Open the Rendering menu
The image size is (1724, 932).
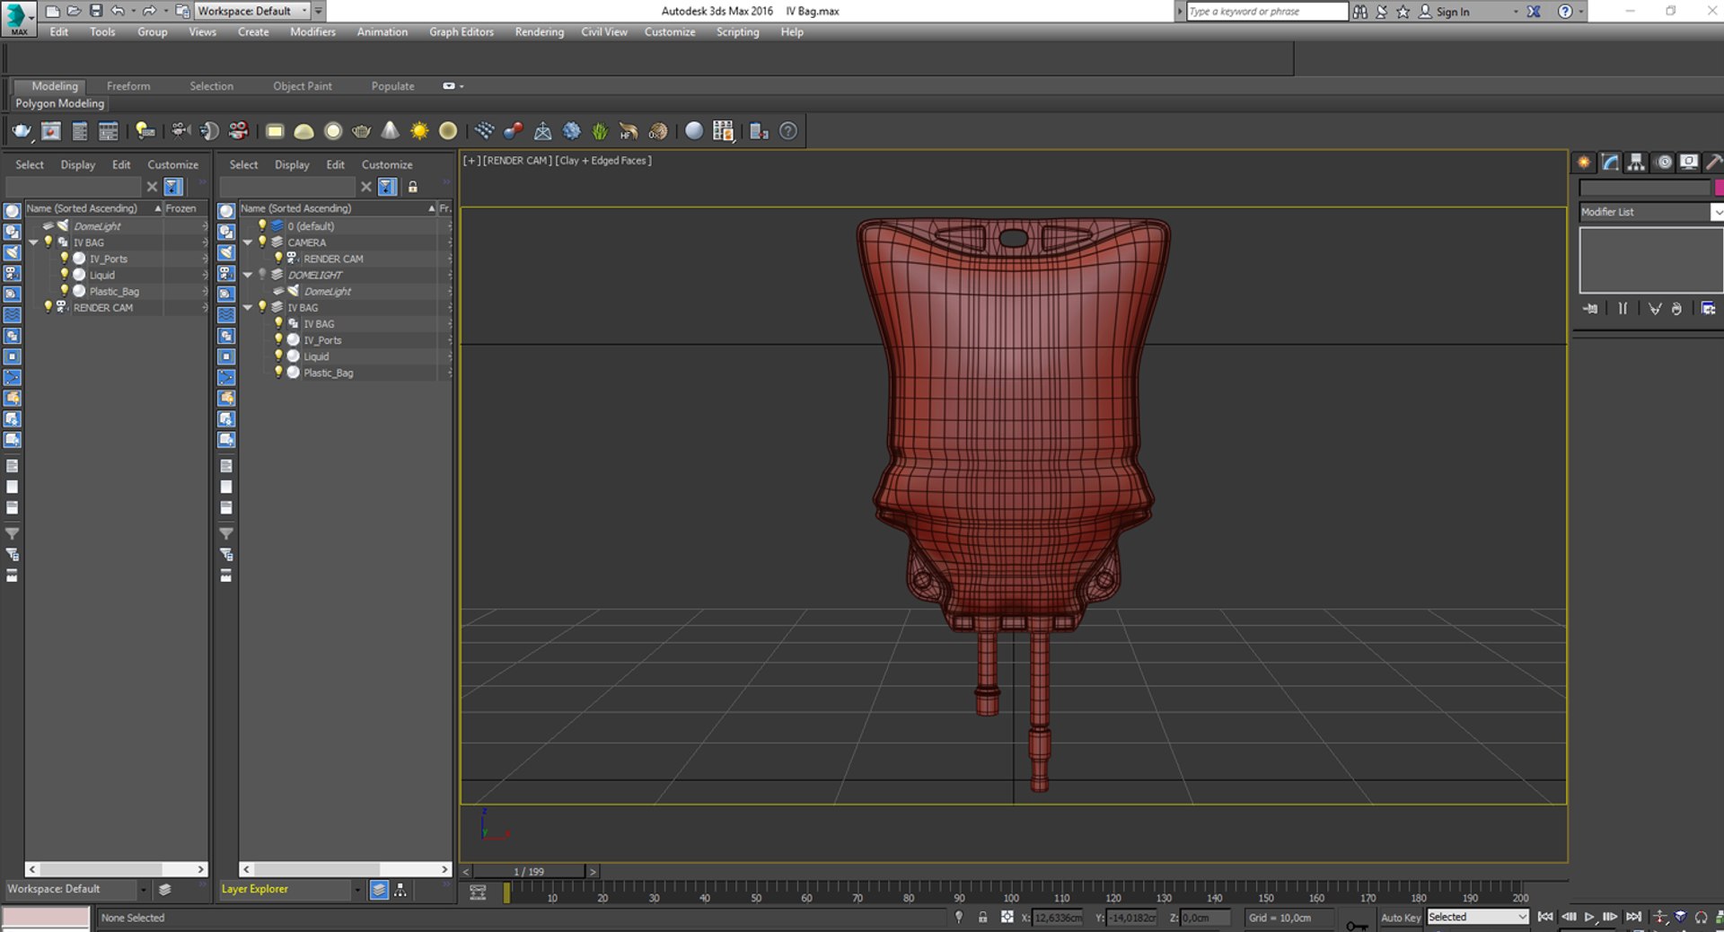point(540,31)
